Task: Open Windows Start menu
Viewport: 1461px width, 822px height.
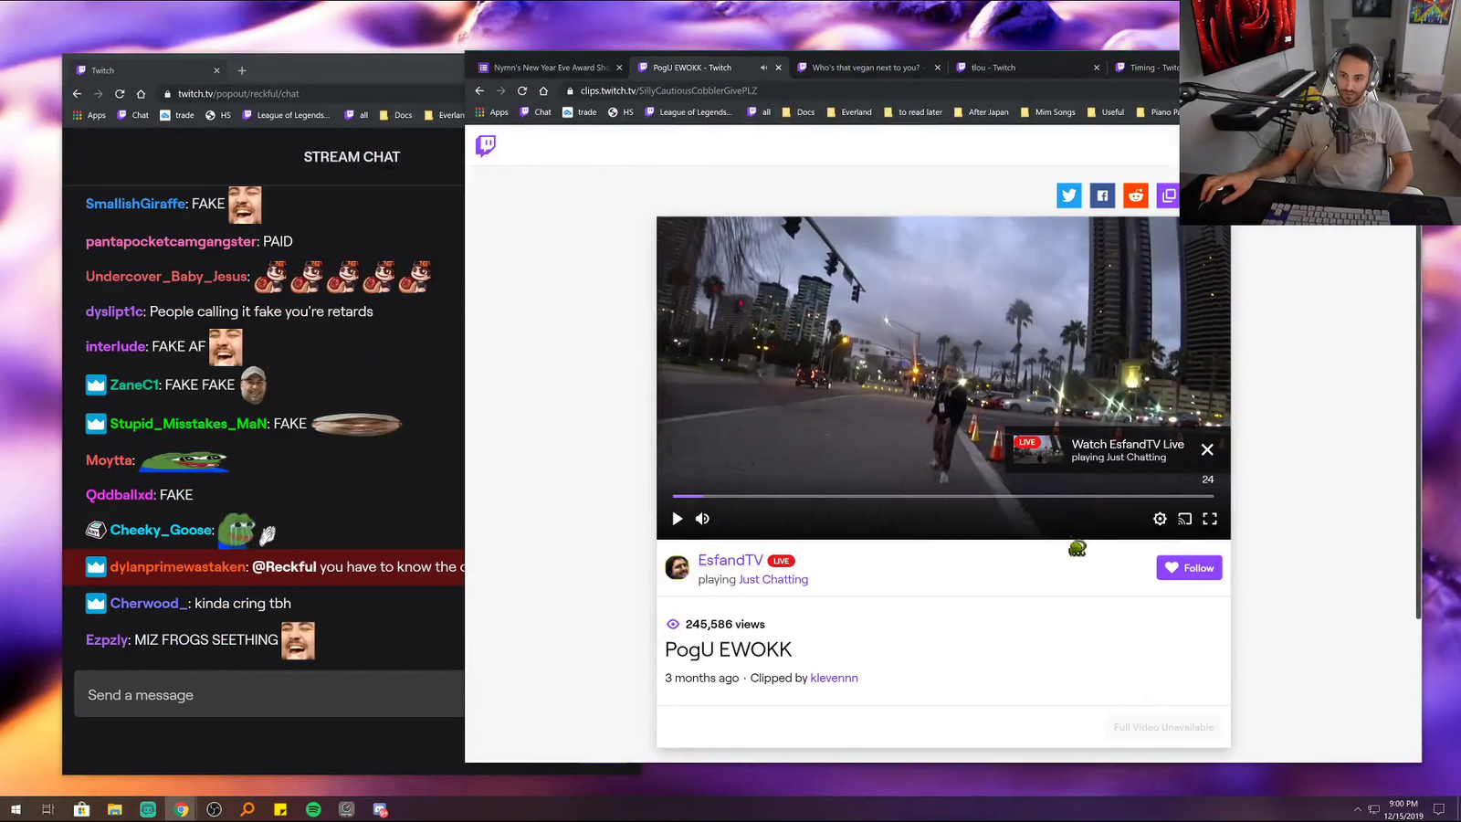Action: tap(16, 809)
